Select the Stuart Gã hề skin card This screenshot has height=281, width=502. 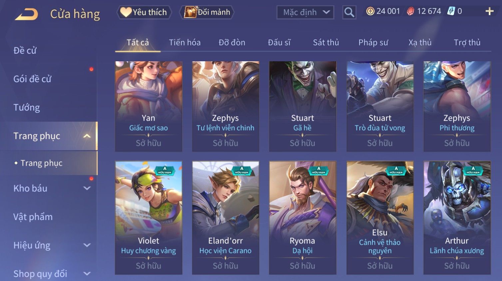pos(302,106)
